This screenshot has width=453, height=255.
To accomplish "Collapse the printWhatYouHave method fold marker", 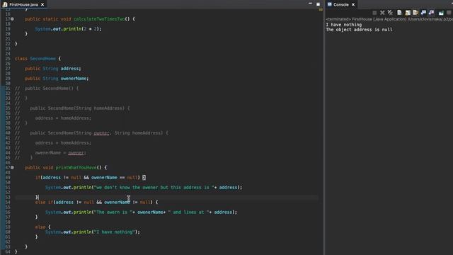I will pyautogui.click(x=13, y=167).
